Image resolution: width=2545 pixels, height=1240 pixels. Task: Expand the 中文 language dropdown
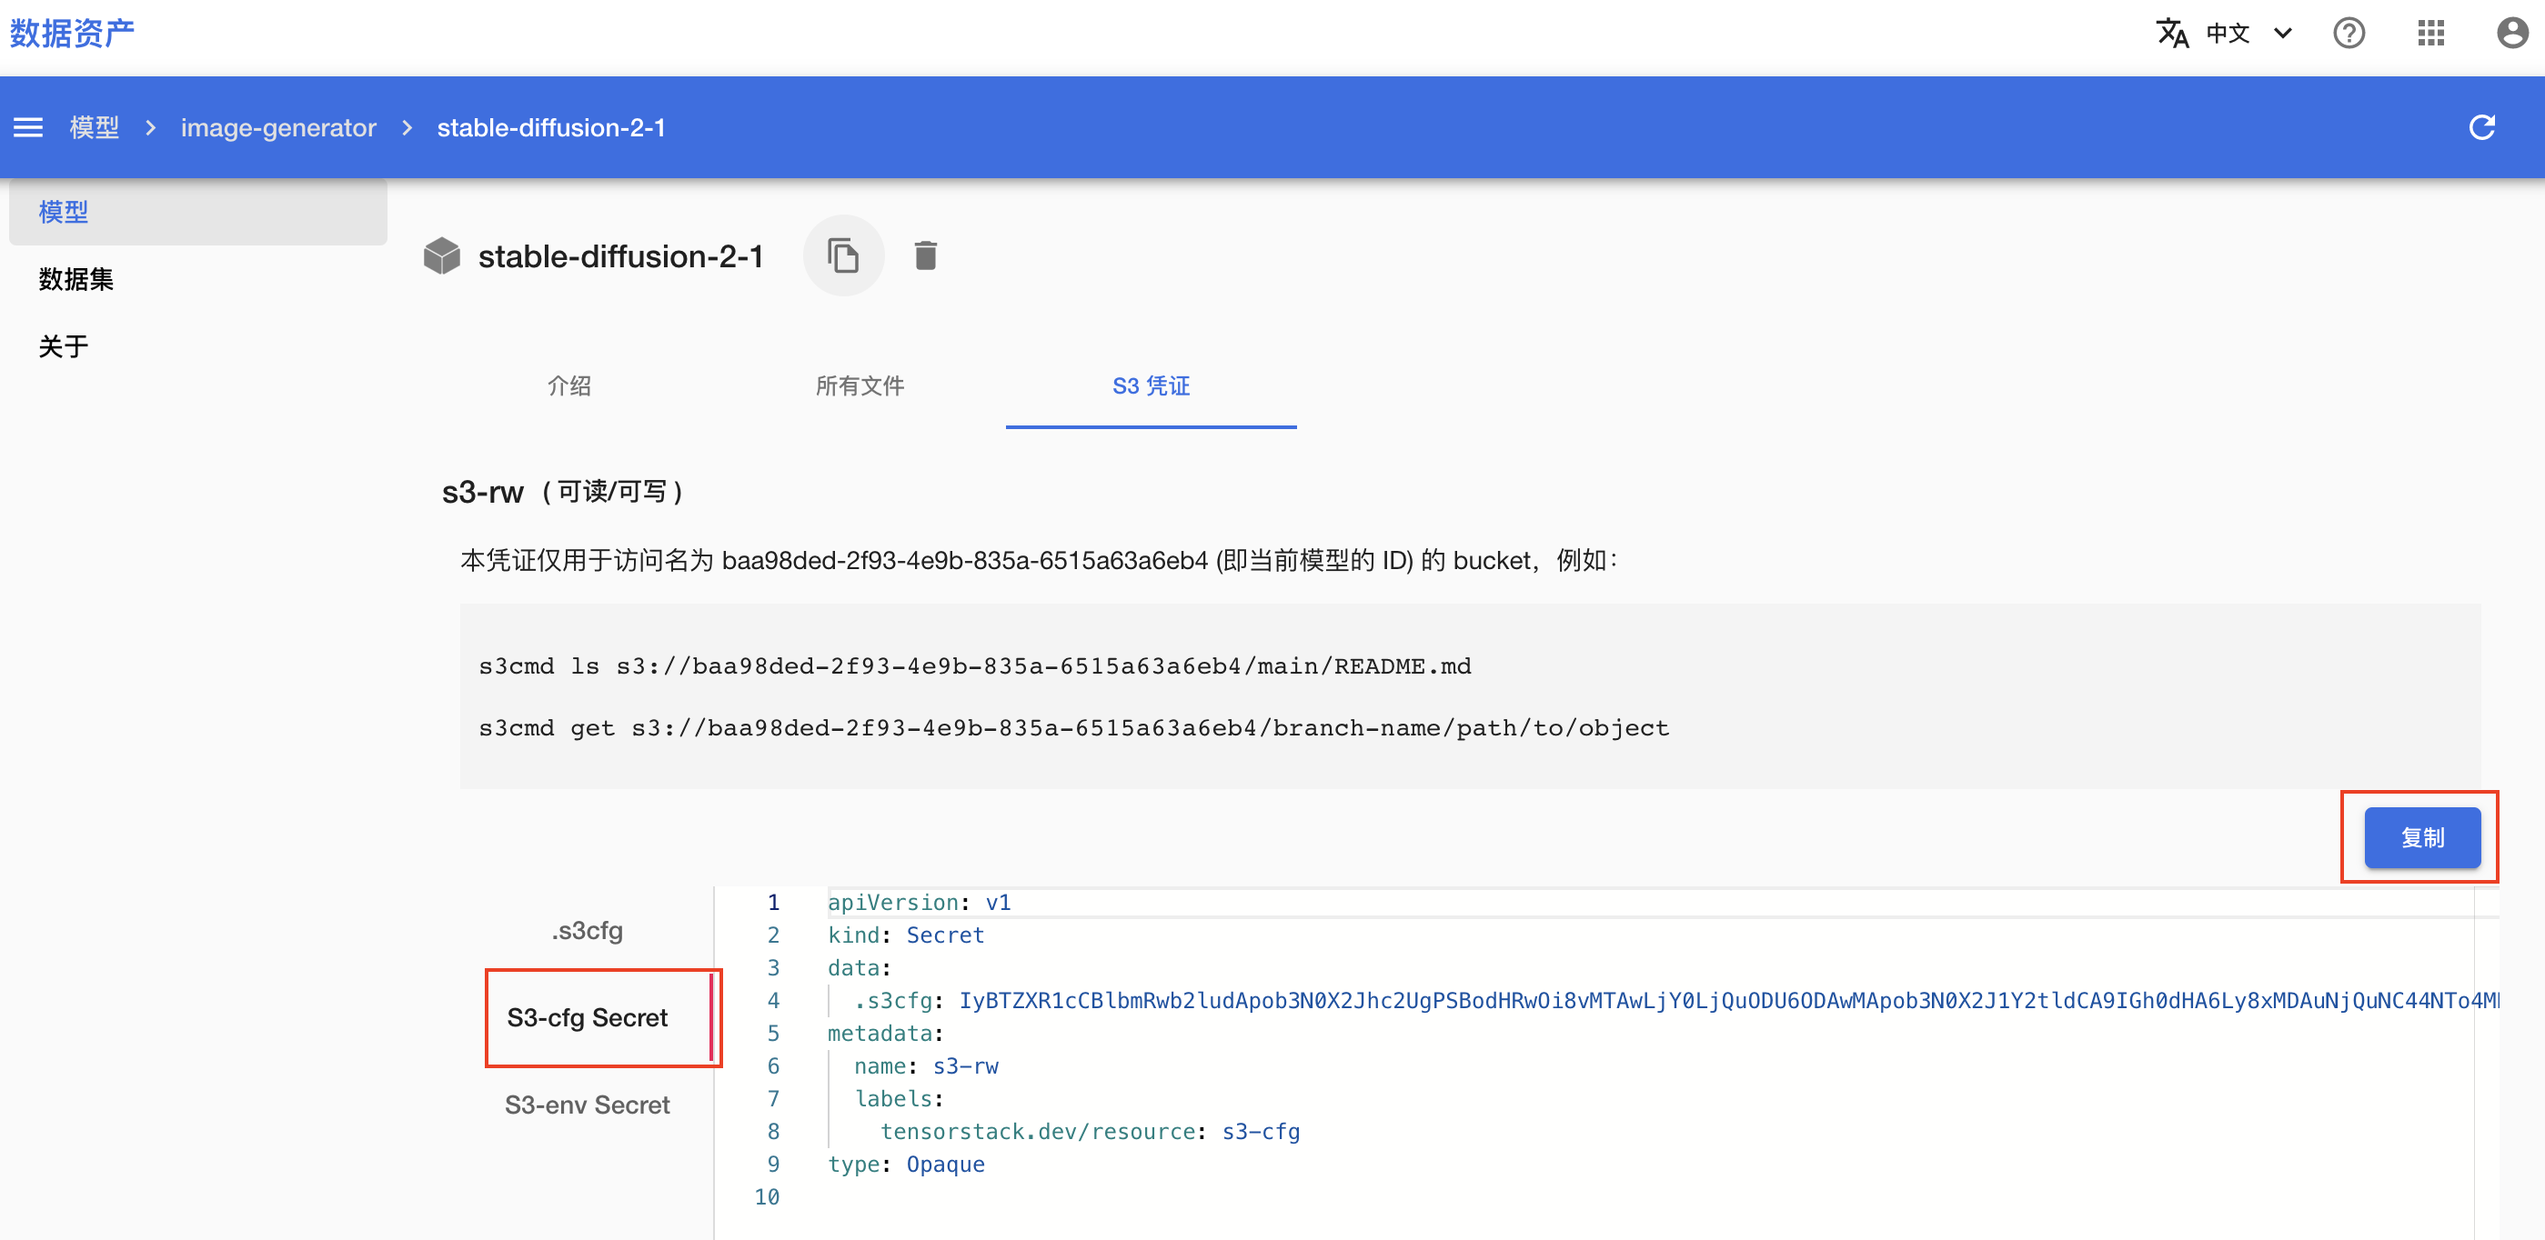[2283, 34]
